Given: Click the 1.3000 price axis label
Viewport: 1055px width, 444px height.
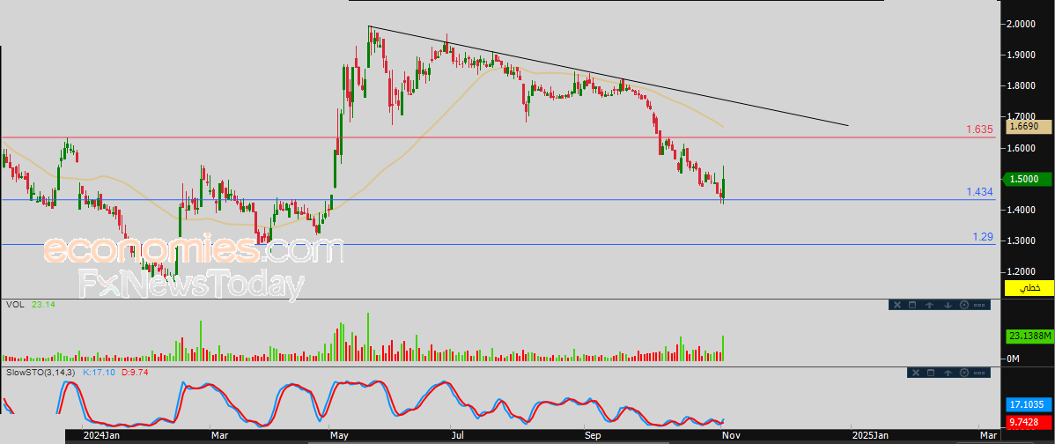Looking at the screenshot, I should (x=1022, y=240).
